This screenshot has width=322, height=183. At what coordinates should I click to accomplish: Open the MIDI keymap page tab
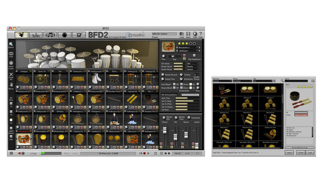64,35
